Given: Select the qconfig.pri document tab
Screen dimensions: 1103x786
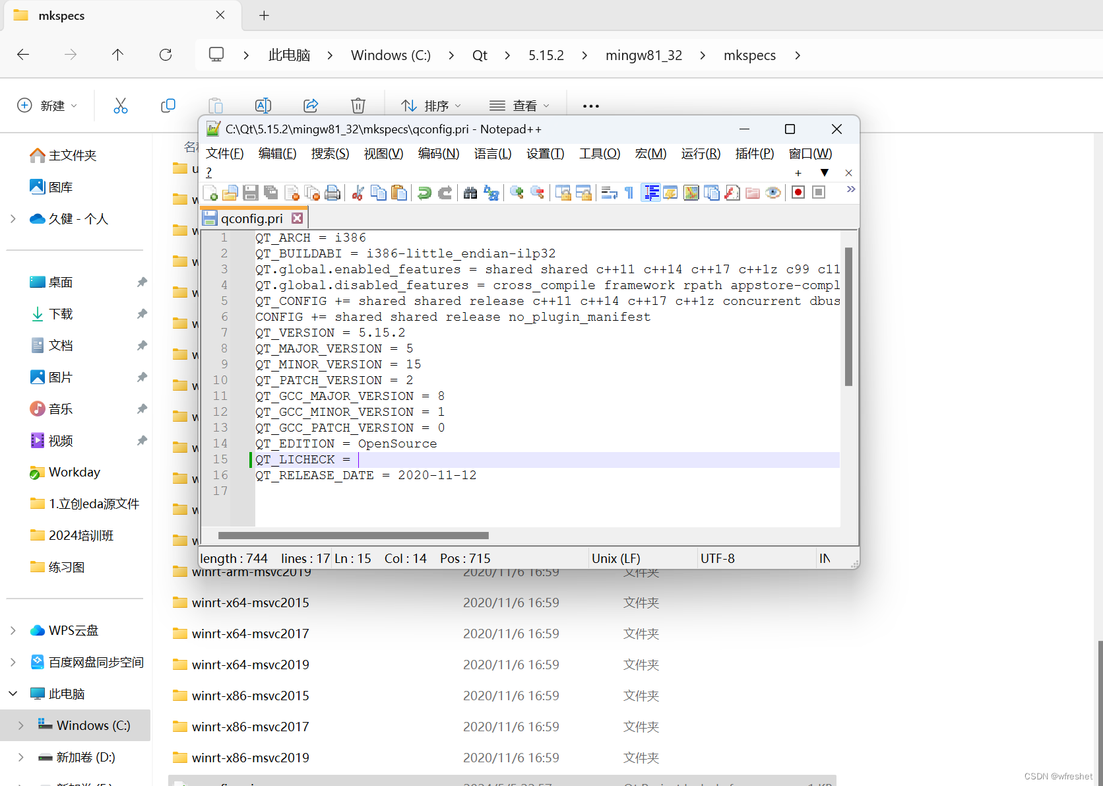Looking at the screenshot, I should 251,218.
